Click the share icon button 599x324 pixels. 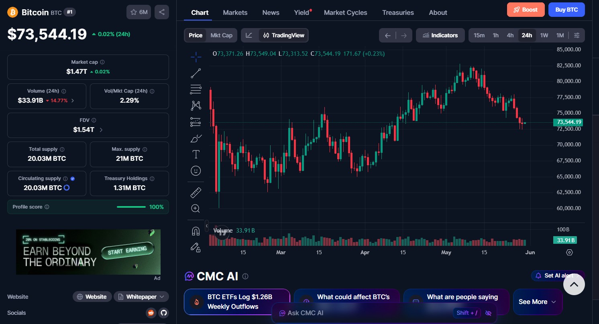[x=162, y=12]
